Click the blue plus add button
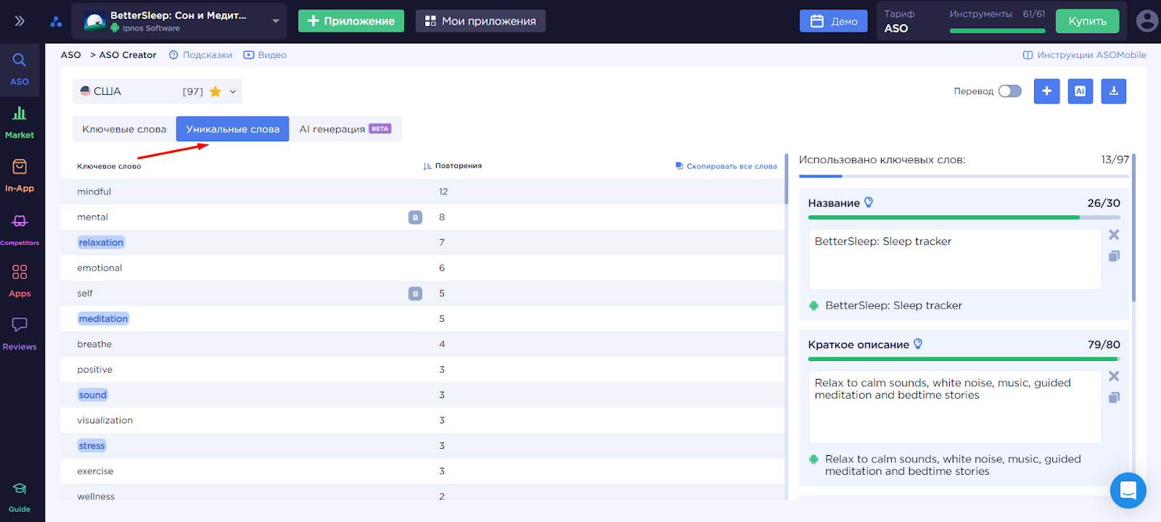This screenshot has height=522, width=1161. (1046, 91)
